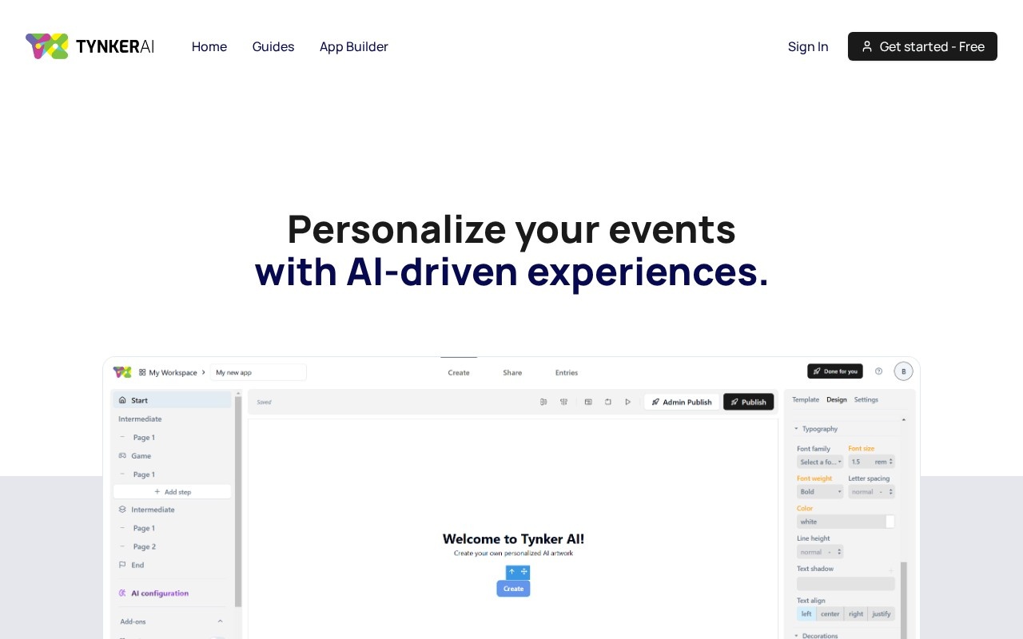
Task: Select the Start step home icon
Action: (122, 400)
